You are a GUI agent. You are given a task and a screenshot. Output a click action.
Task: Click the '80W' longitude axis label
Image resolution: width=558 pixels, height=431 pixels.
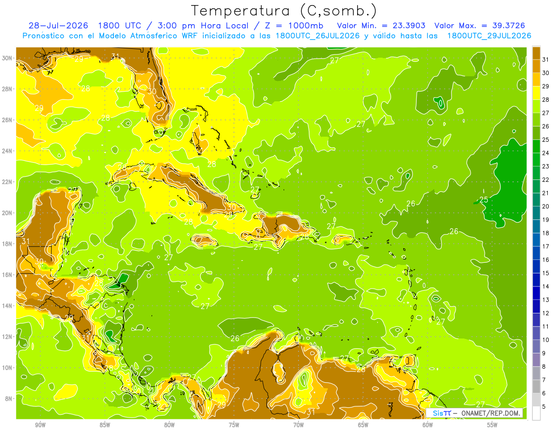pos(170,425)
